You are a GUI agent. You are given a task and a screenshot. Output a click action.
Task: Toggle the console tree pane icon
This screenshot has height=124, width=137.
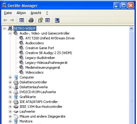22,20
